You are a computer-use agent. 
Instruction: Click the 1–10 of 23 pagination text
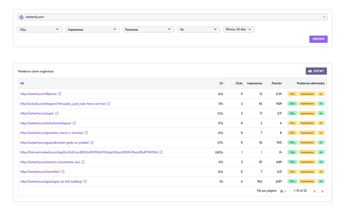point(300,191)
